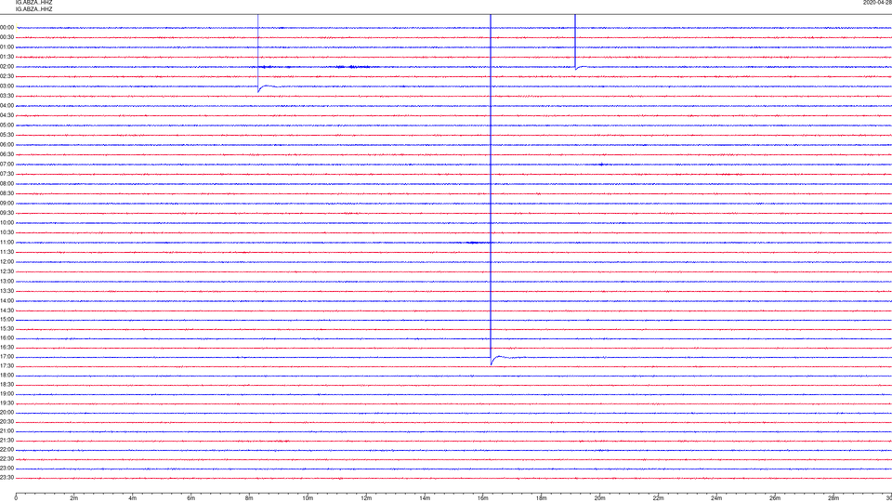Click the 22:30 trace label
Screen dimensions: 892x502
[7, 459]
